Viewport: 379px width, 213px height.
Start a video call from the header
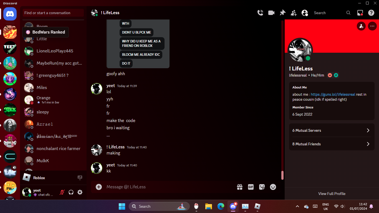tap(271, 13)
